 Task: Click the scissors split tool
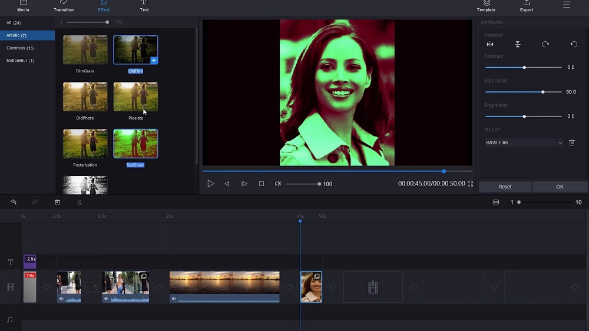tap(80, 202)
